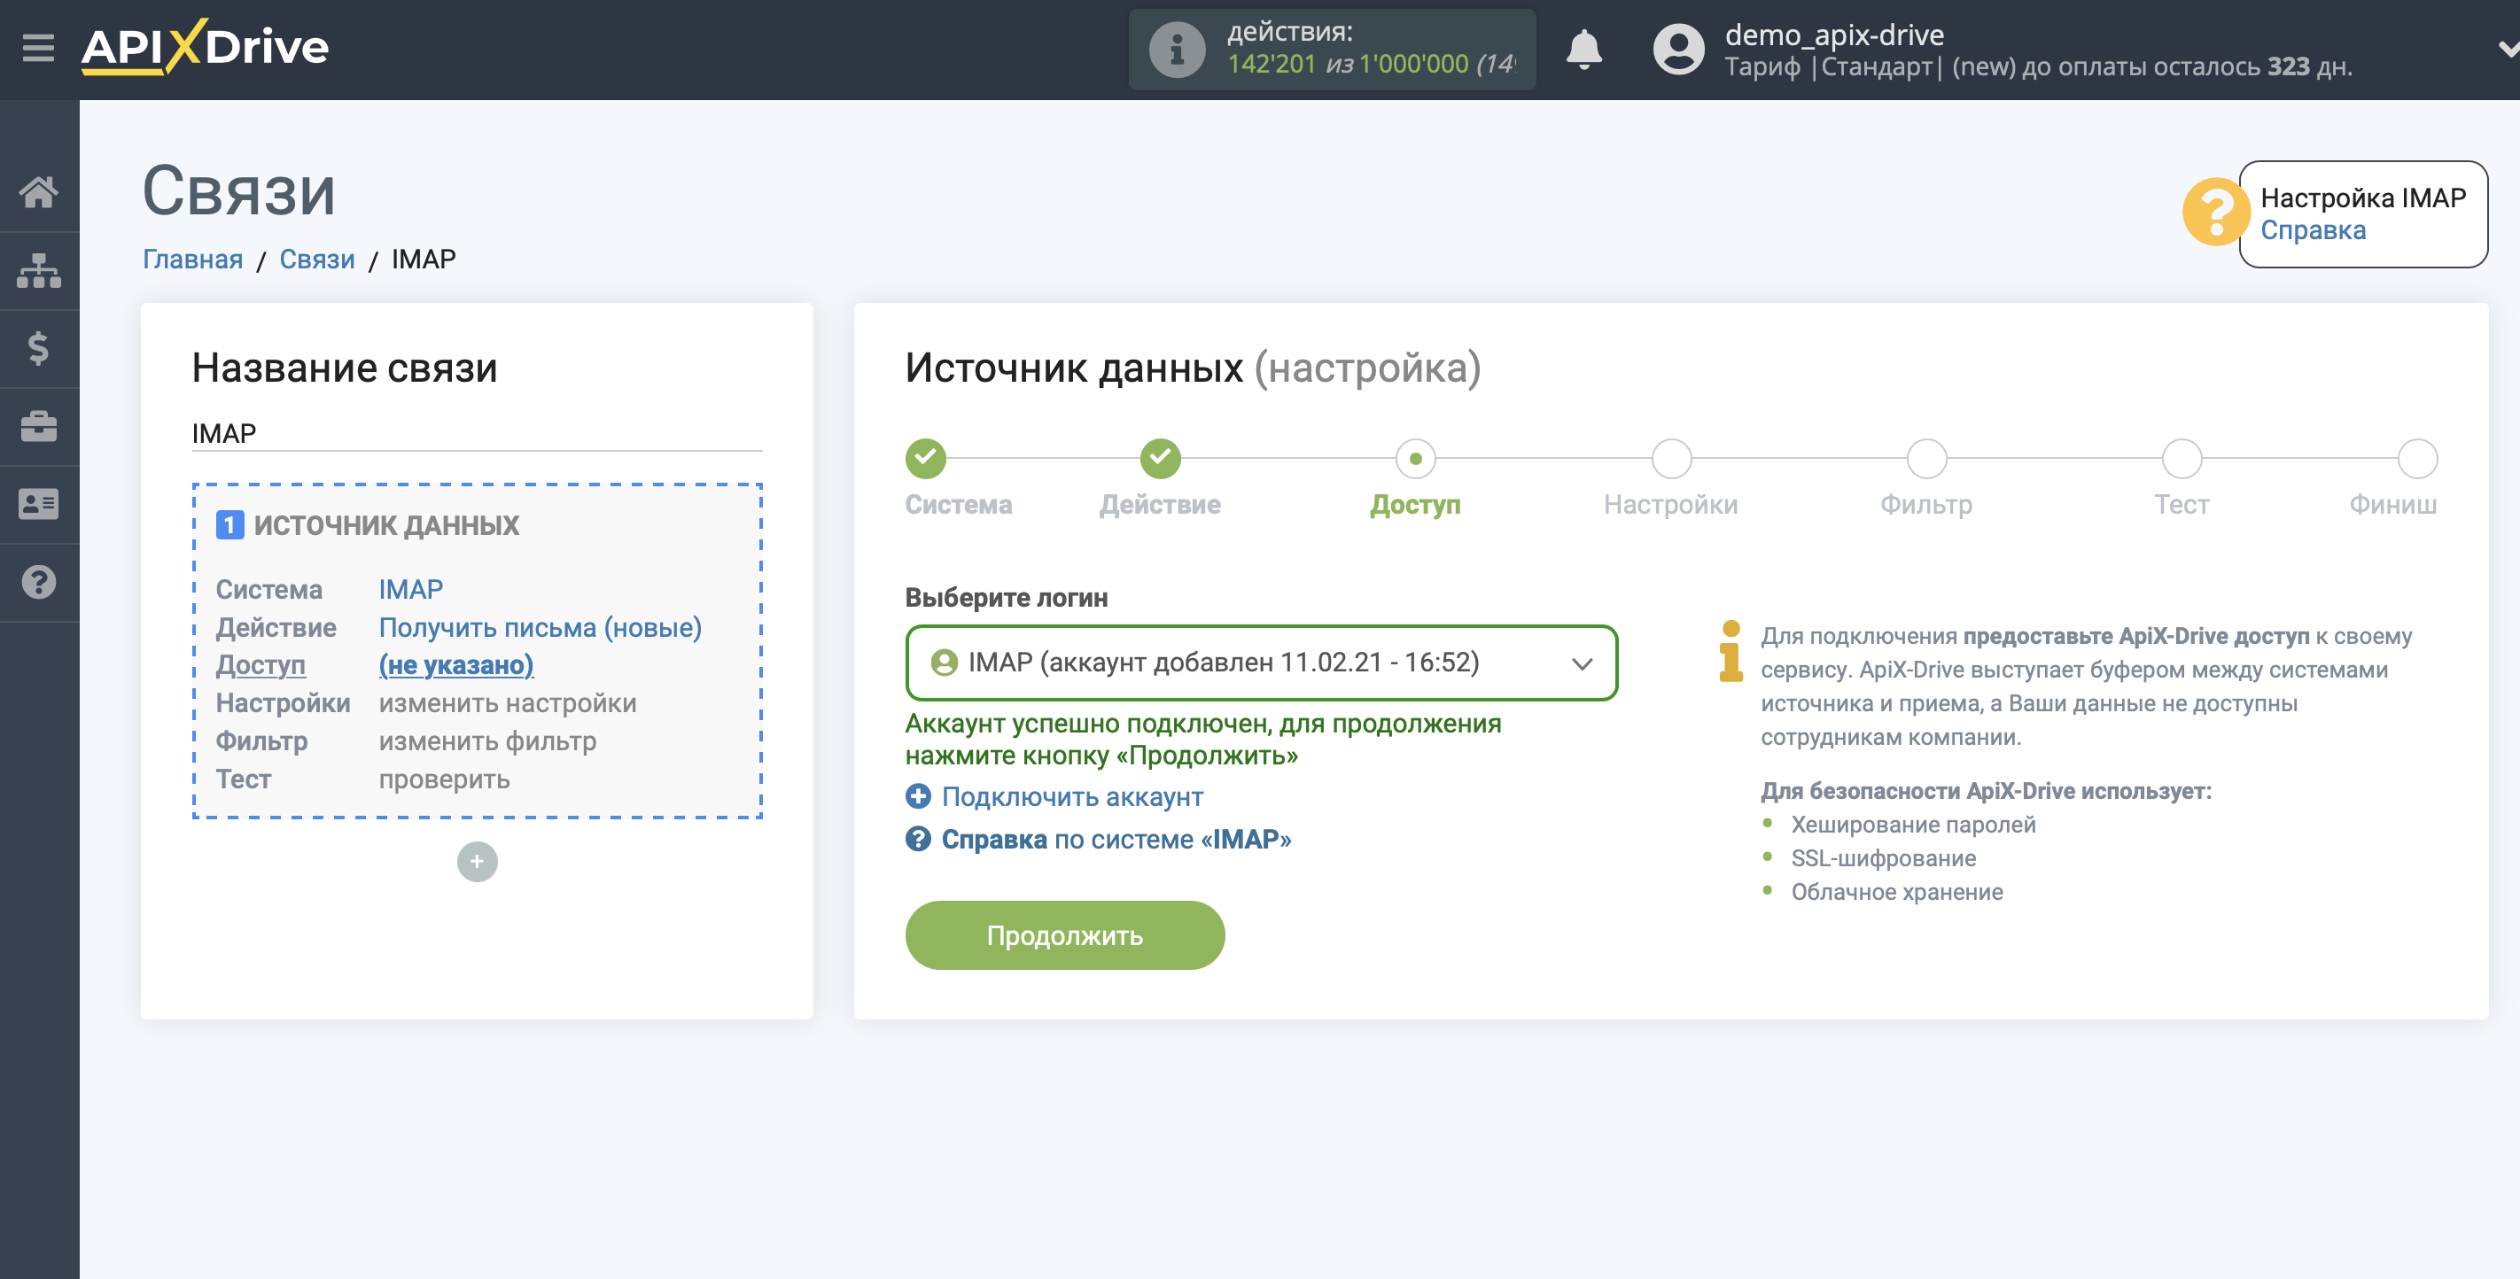Click Подключить аккаунт link
The height and width of the screenshot is (1279, 2520).
point(1072,797)
